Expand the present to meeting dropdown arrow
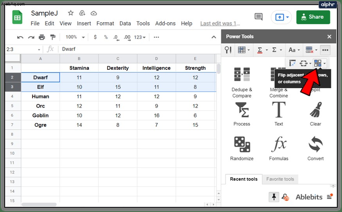342x212 pixels. [x=288, y=17]
